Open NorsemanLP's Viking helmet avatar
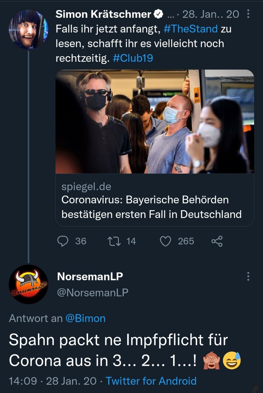The image size is (263, 393). (28, 284)
